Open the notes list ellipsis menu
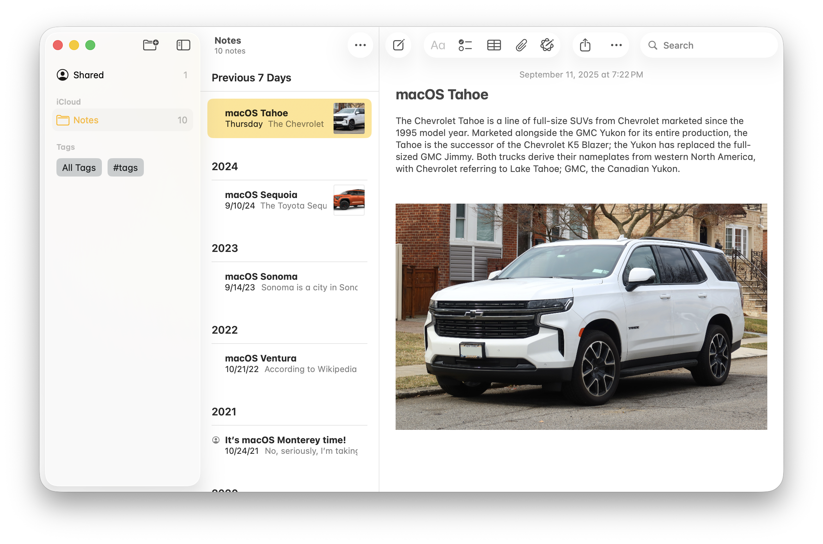The image size is (823, 544). [360, 45]
